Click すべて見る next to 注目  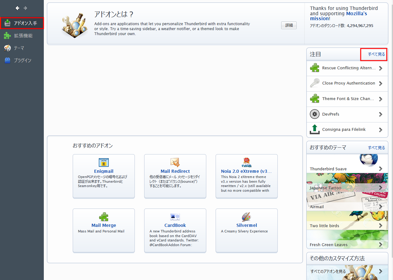coord(376,54)
